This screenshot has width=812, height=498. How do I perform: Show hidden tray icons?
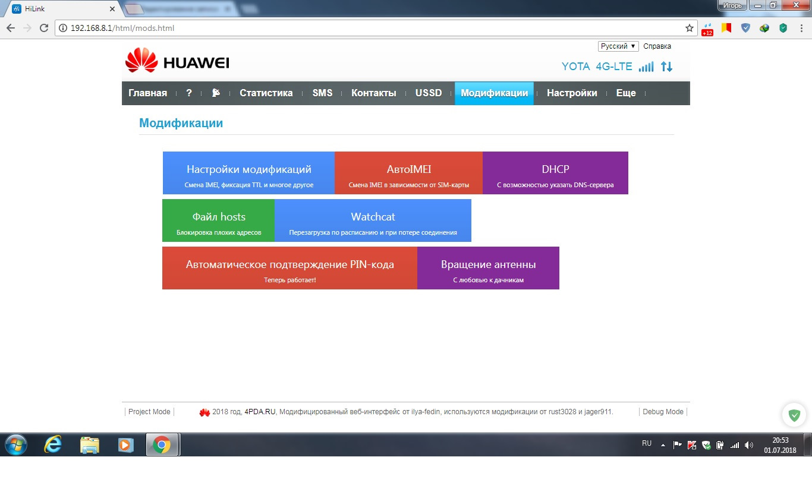[x=663, y=445]
